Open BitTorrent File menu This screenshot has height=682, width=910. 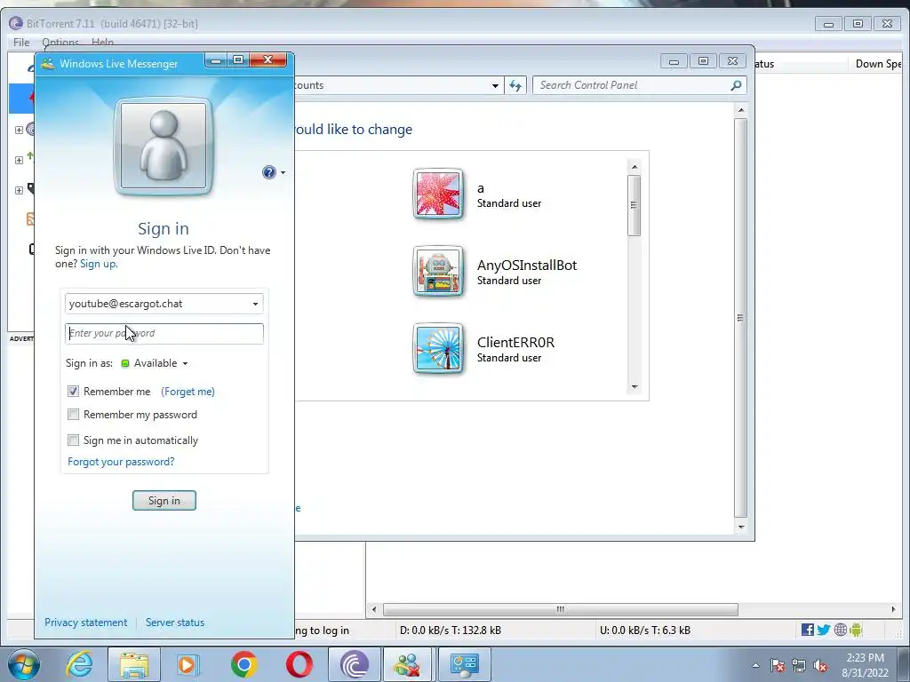(21, 42)
